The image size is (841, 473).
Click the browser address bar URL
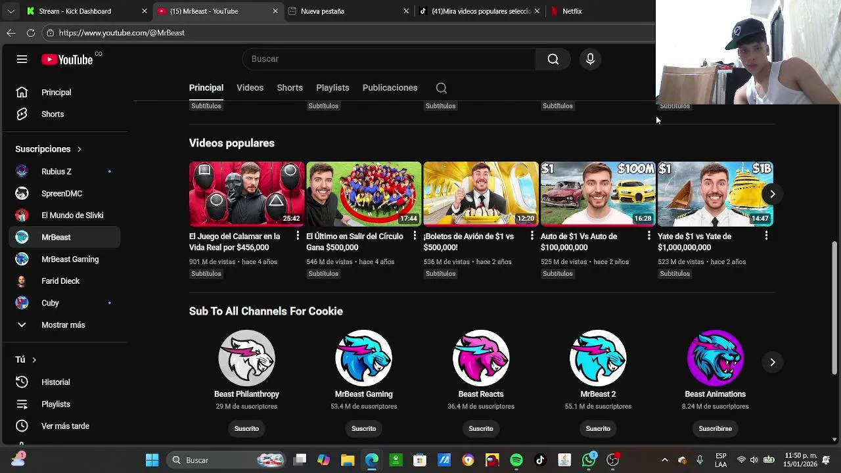coord(122,33)
